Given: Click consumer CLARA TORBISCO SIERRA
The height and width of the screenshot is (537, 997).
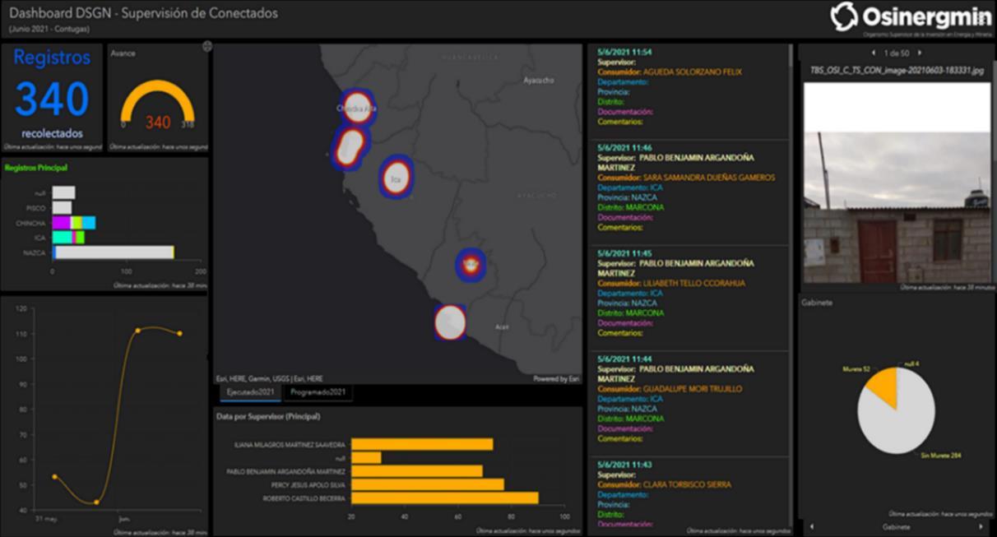Looking at the screenshot, I should coord(687,485).
